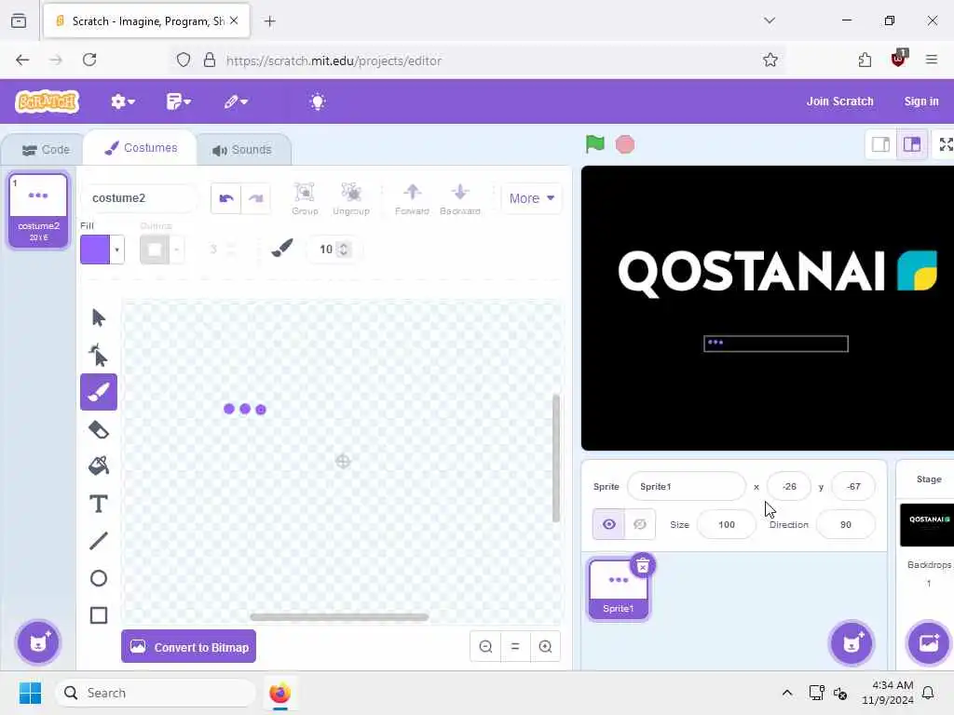Image resolution: width=954 pixels, height=715 pixels.
Task: Click Sign in link
Action: click(921, 101)
